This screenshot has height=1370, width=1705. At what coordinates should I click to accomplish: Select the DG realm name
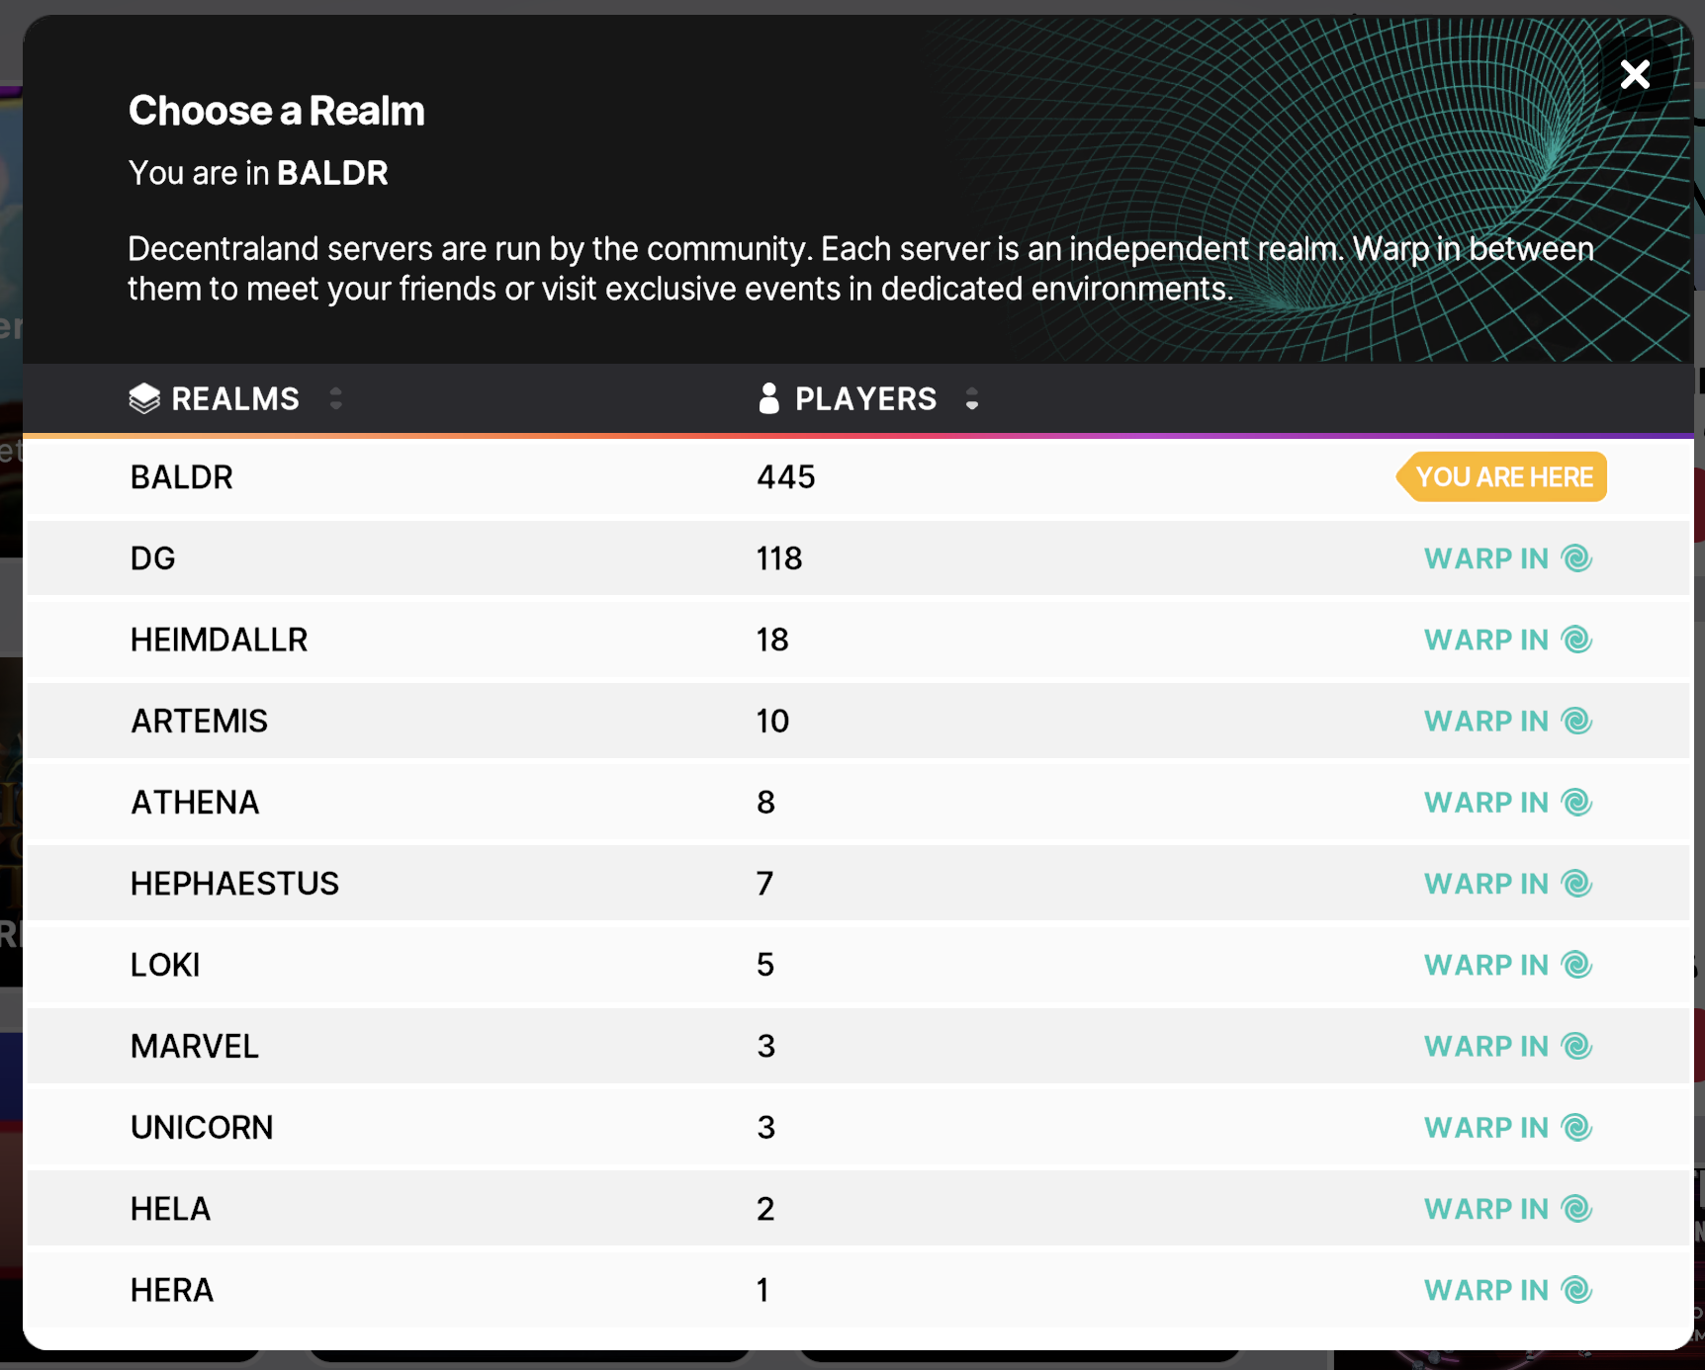tap(153, 558)
